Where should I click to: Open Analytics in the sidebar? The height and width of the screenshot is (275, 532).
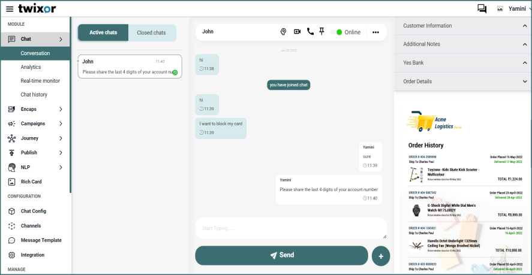click(x=31, y=67)
